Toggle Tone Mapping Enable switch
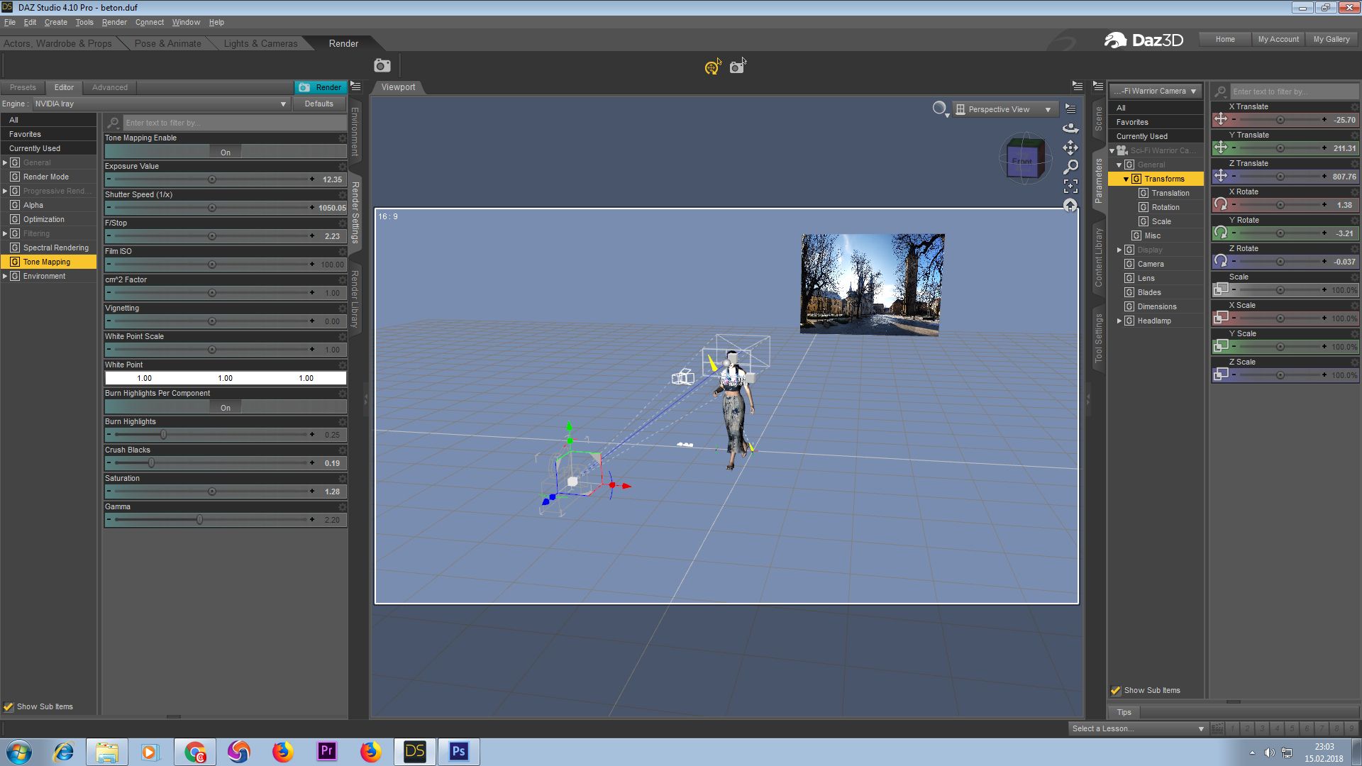 [226, 152]
